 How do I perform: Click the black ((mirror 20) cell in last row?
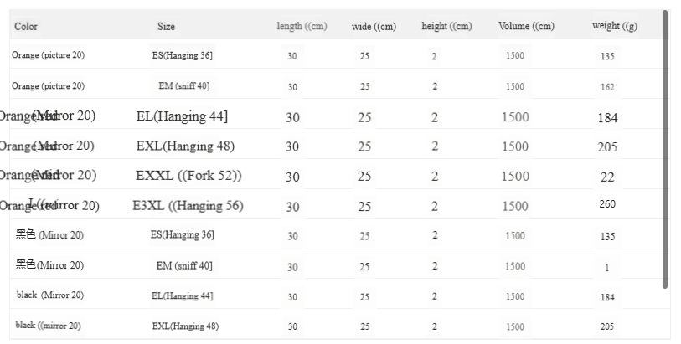[x=48, y=325]
